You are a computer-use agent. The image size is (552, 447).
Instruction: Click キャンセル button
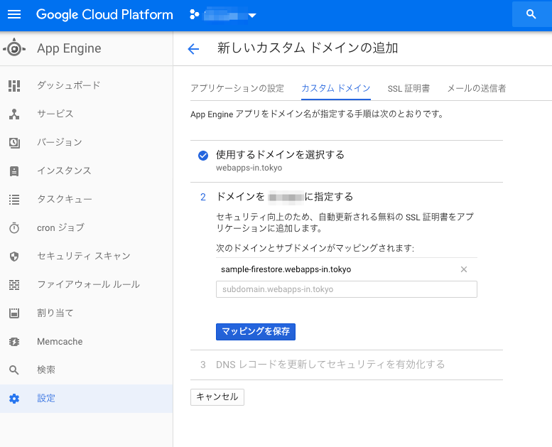tap(217, 397)
